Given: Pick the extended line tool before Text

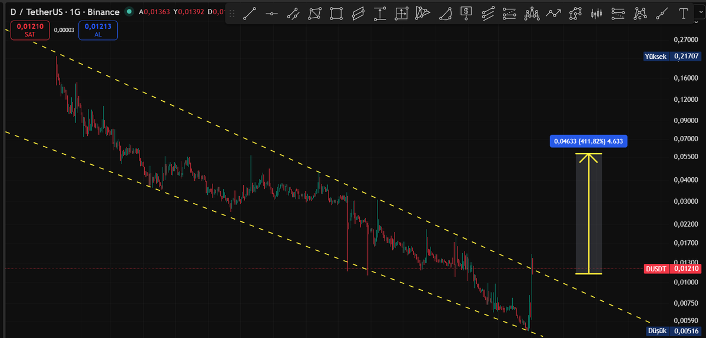Looking at the screenshot, I should (x=661, y=14).
